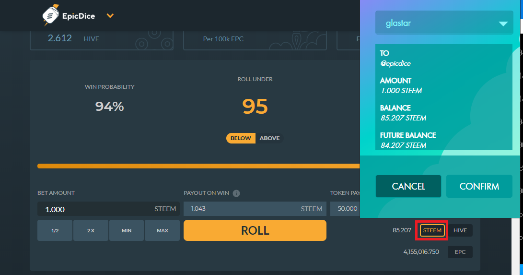
Task: Cancel the Keychain transfer request
Action: click(x=408, y=186)
